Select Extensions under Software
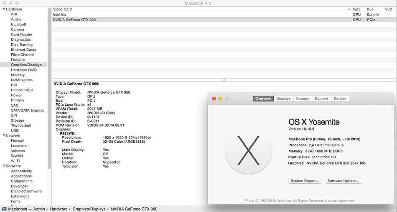397x212 pixels. [x=20, y=196]
